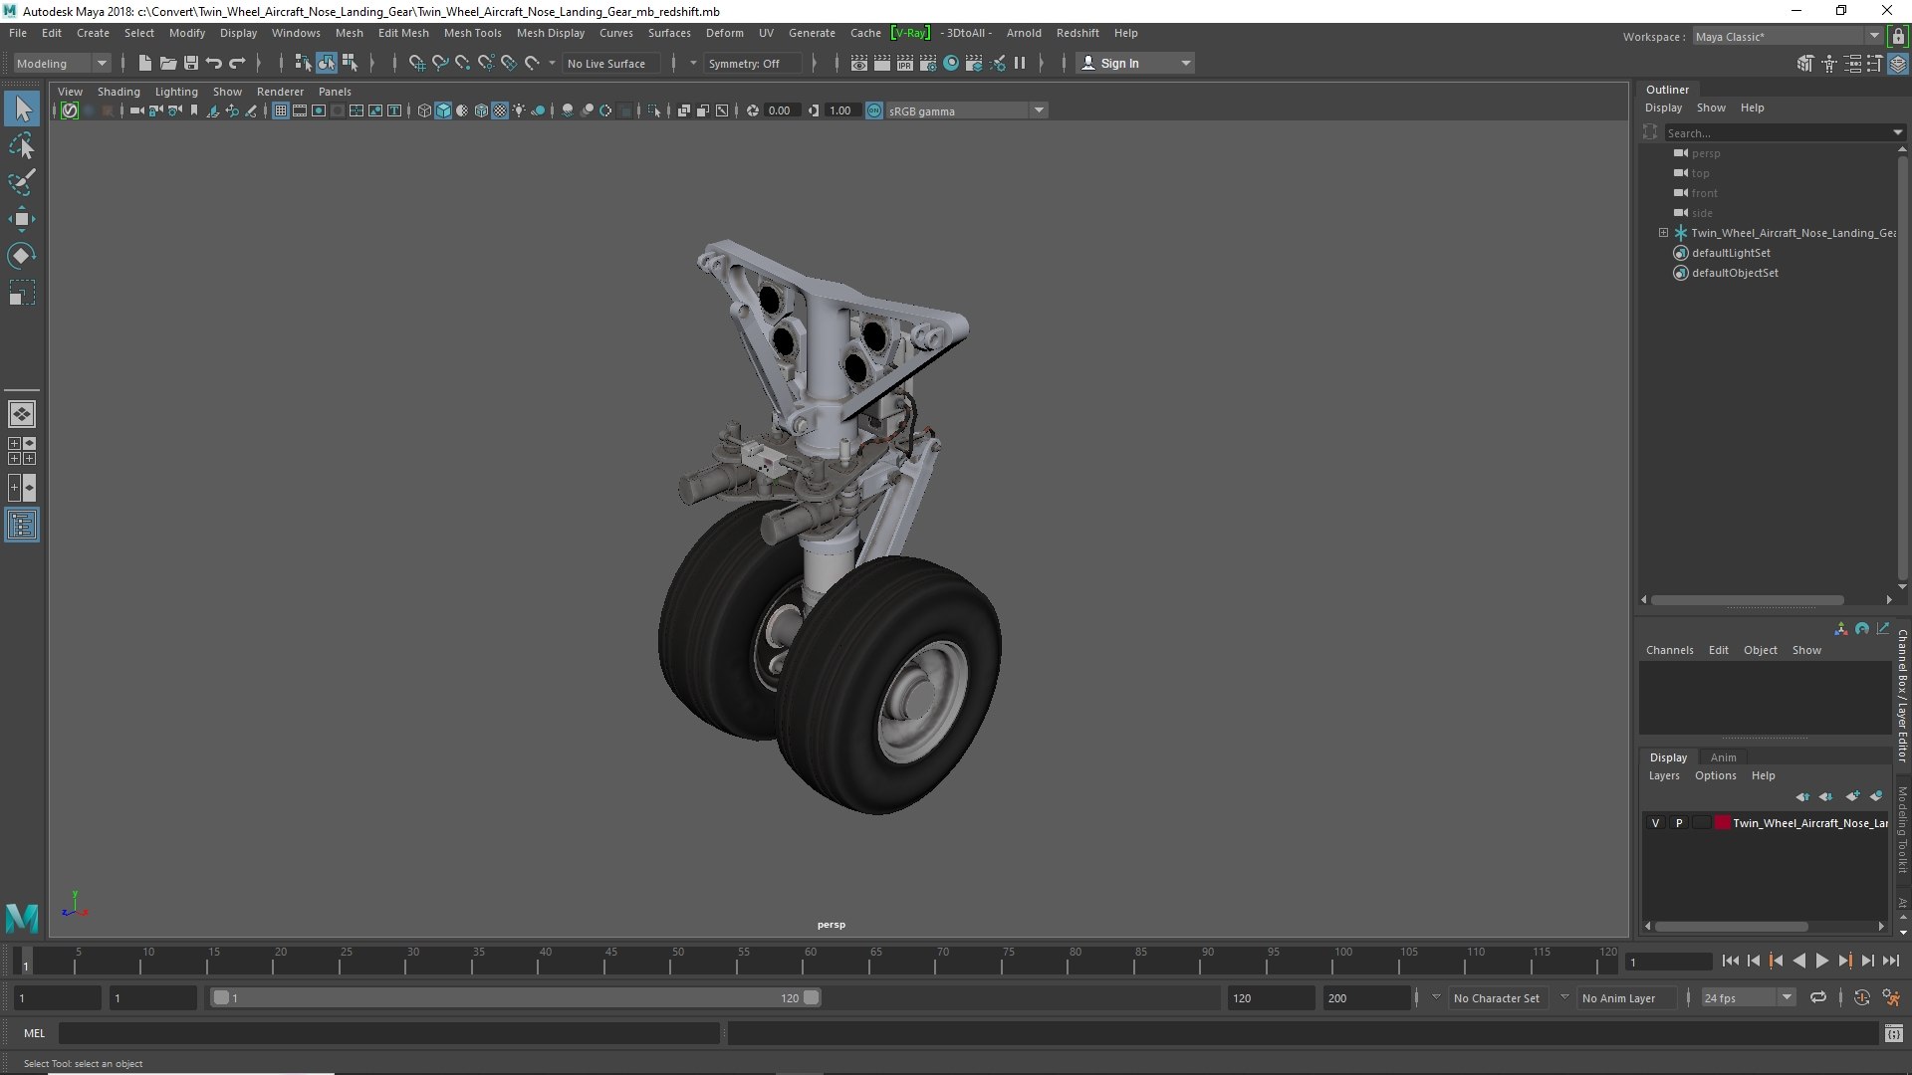Select the Select Tool arrow icon
Screen dimensions: 1912x1075
(22, 108)
